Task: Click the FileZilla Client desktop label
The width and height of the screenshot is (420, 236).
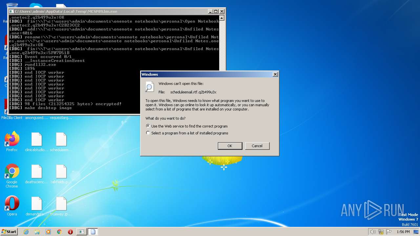Action: [x=12, y=118]
